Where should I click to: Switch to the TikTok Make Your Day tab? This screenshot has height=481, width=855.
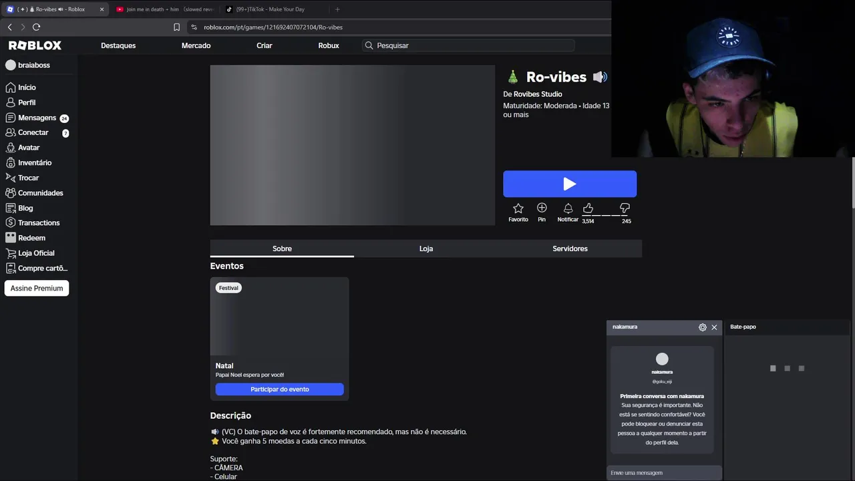click(x=271, y=9)
